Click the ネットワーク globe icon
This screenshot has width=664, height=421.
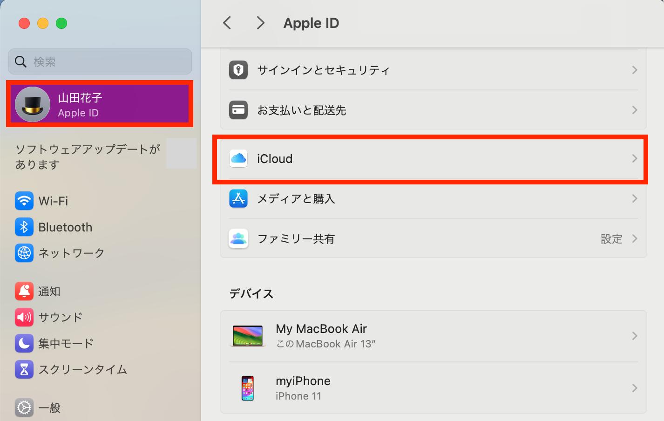pos(24,253)
